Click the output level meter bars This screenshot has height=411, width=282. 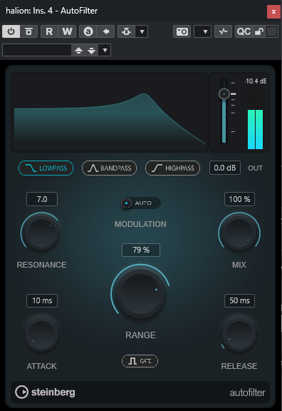click(256, 120)
